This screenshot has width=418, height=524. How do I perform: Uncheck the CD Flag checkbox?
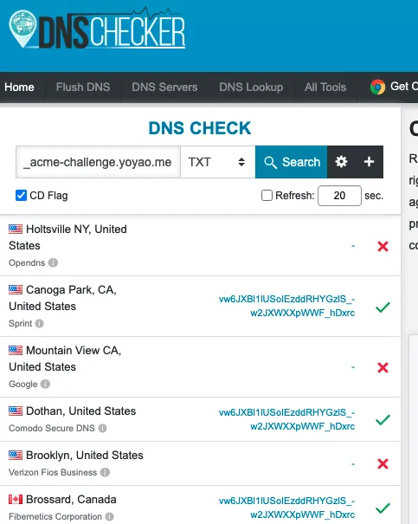pos(21,195)
